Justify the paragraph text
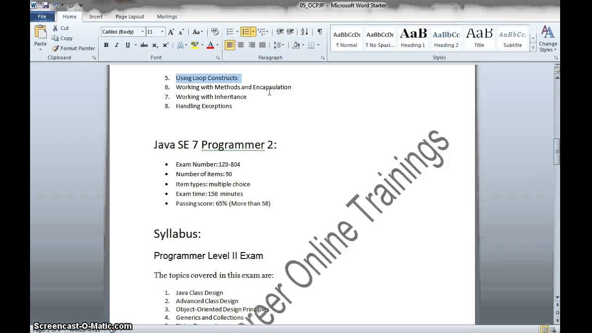Viewport: 592px width, 333px height. [x=262, y=45]
